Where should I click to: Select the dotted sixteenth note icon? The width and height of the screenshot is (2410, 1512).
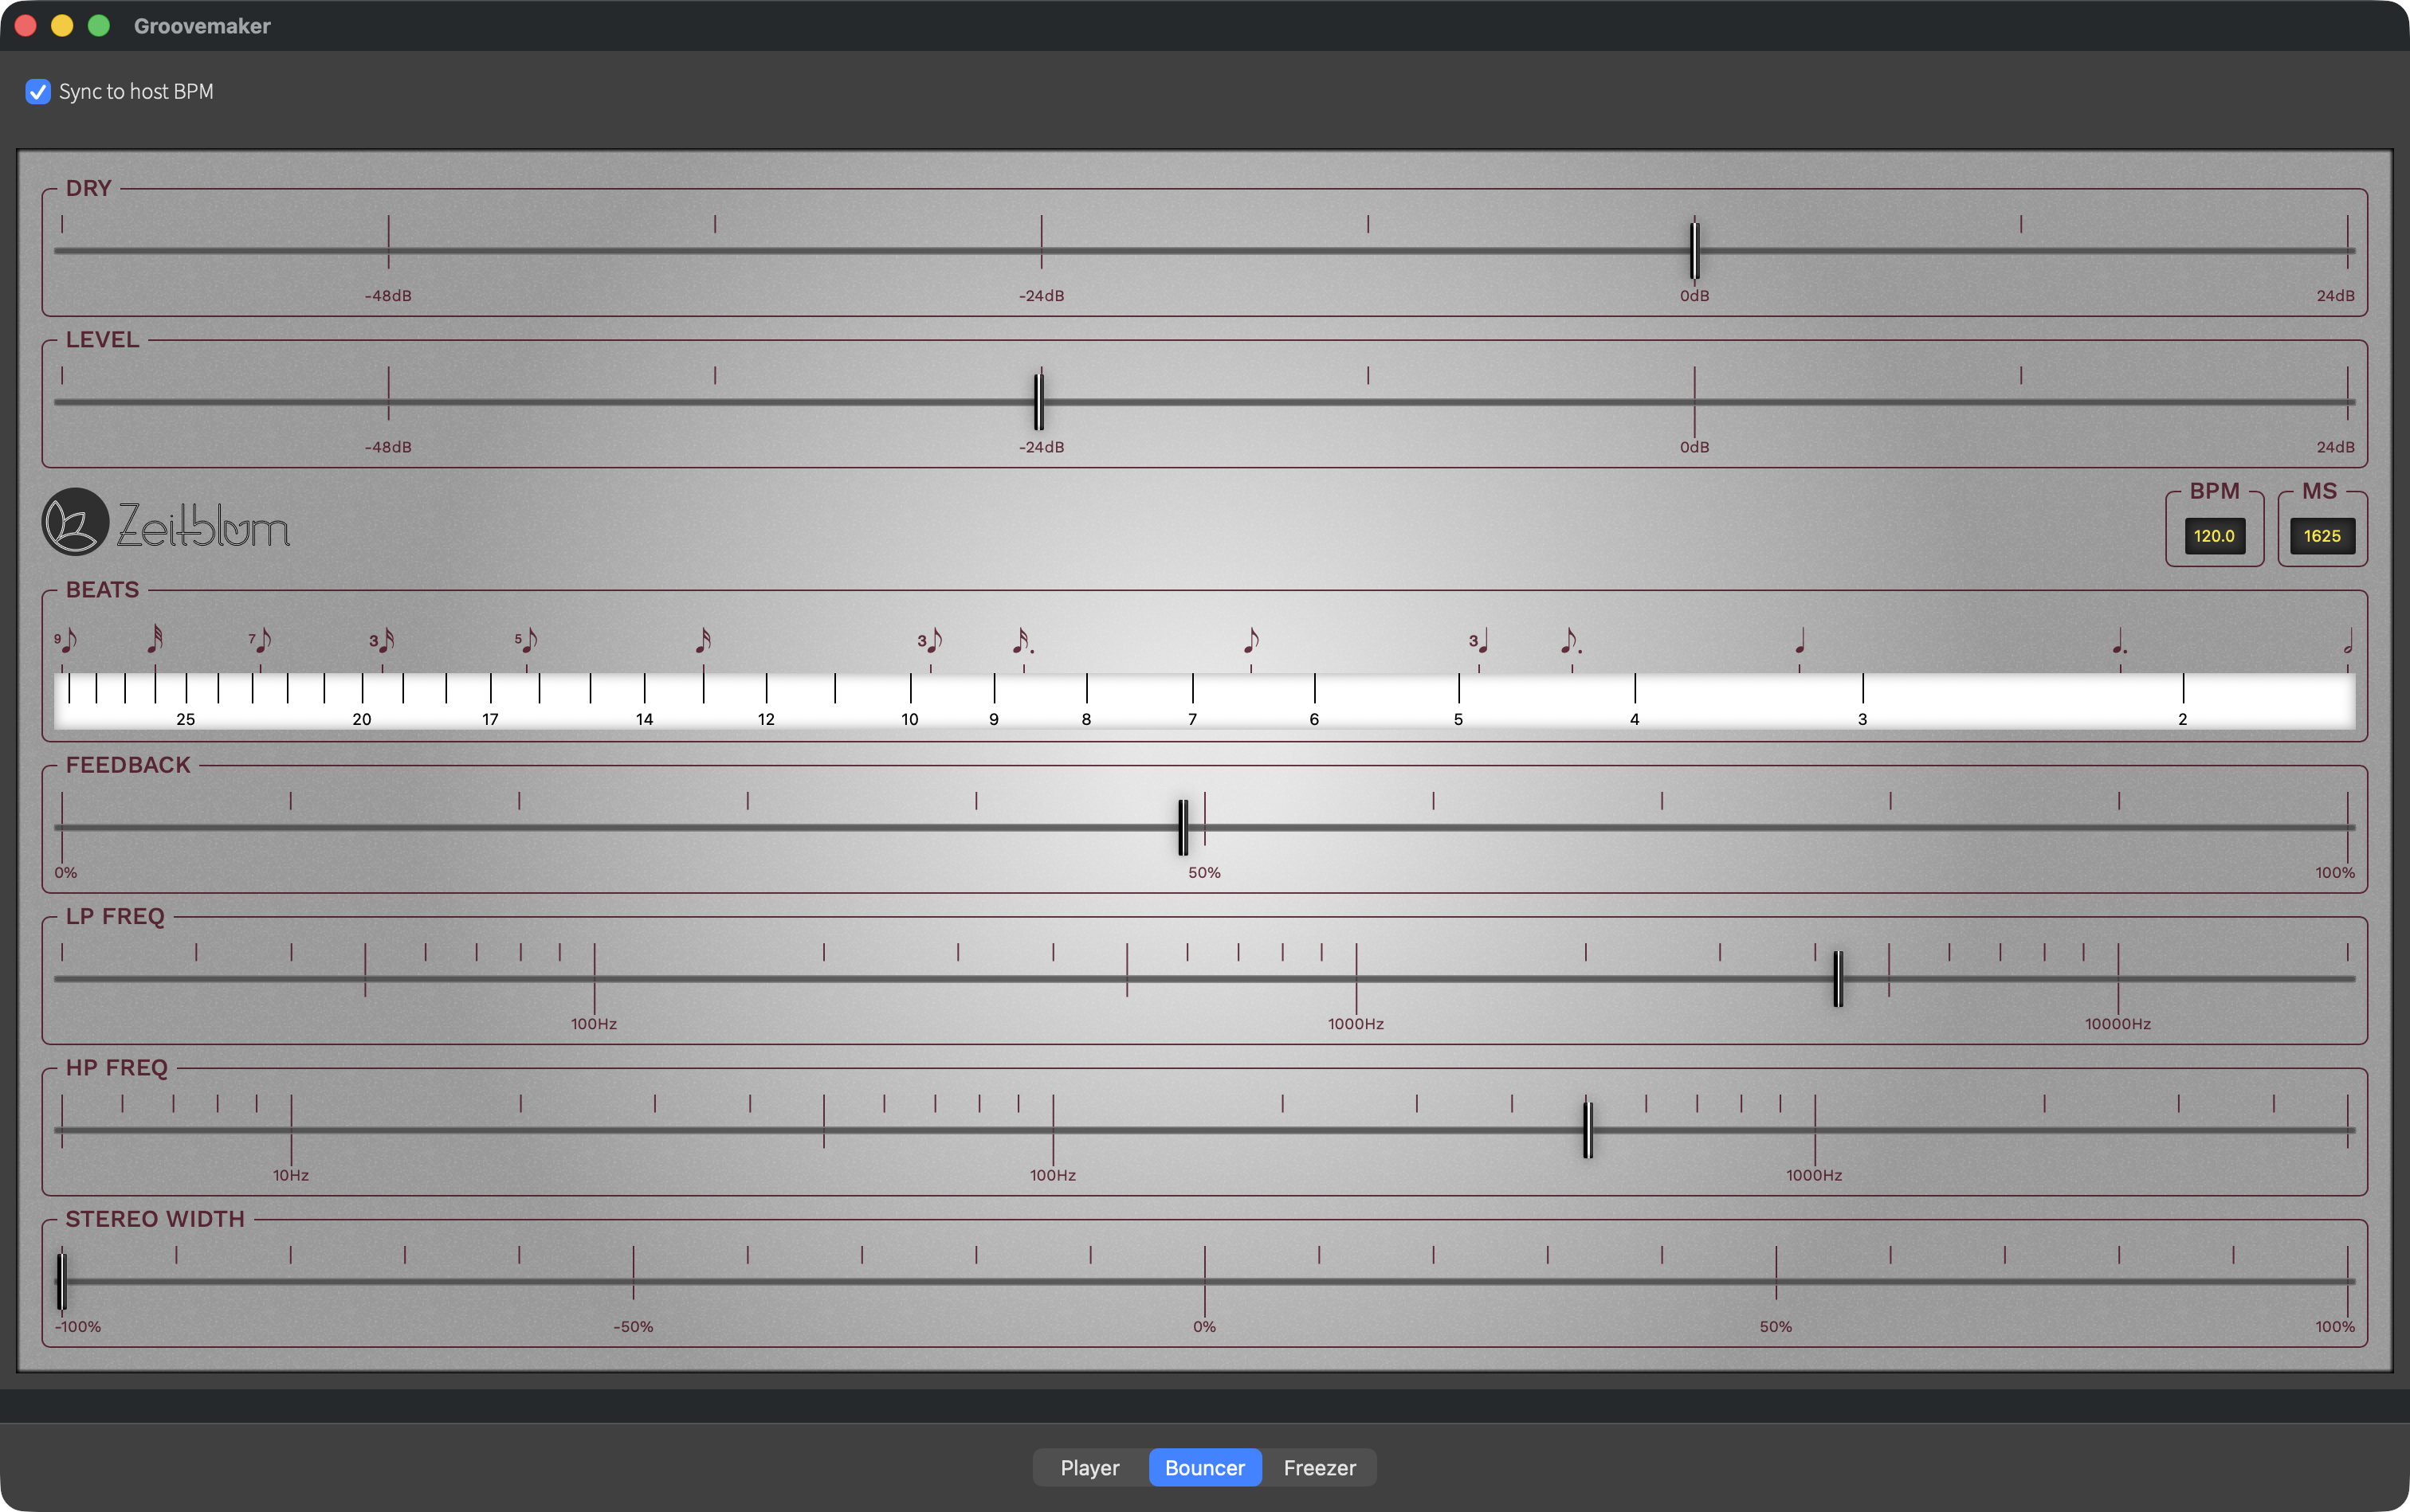point(1023,640)
